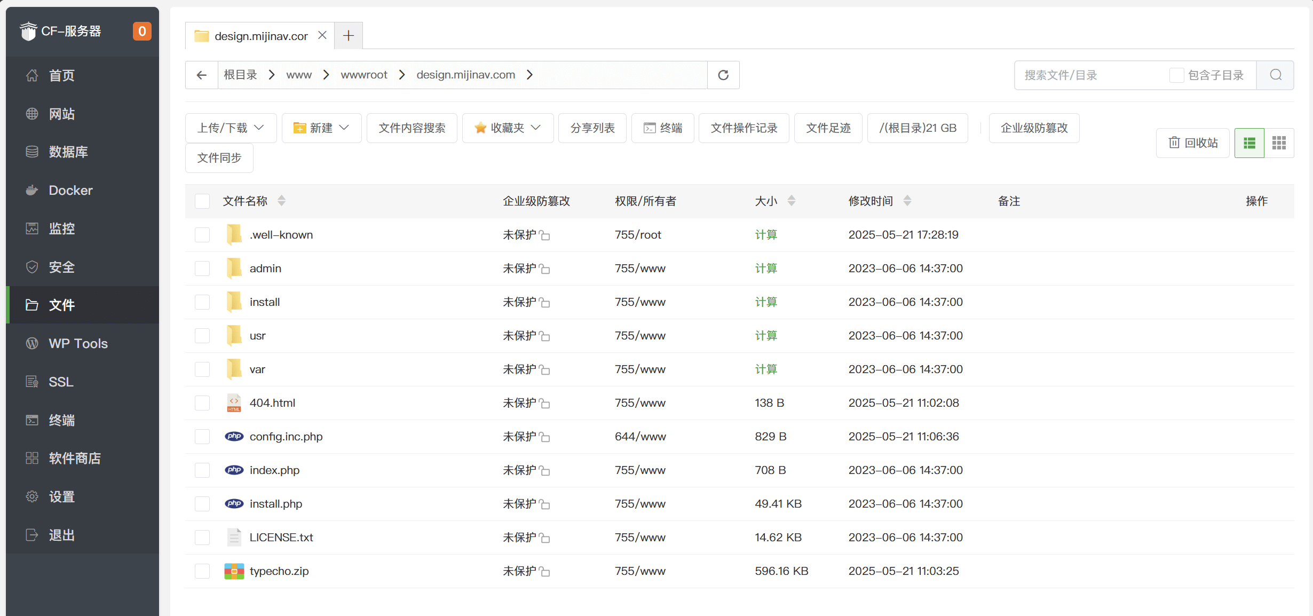Add a new tab with plus icon
Viewport: 1313px width, 616px height.
[349, 36]
